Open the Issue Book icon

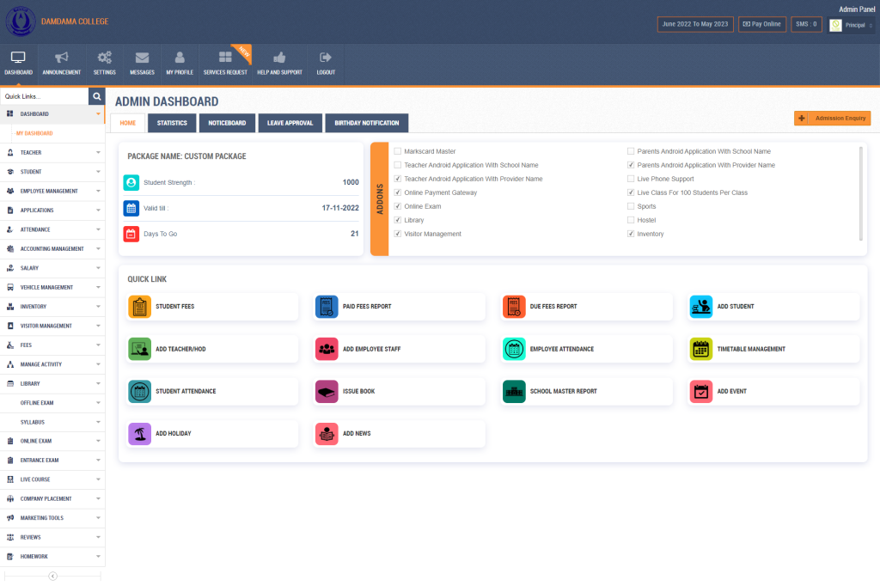coord(327,392)
